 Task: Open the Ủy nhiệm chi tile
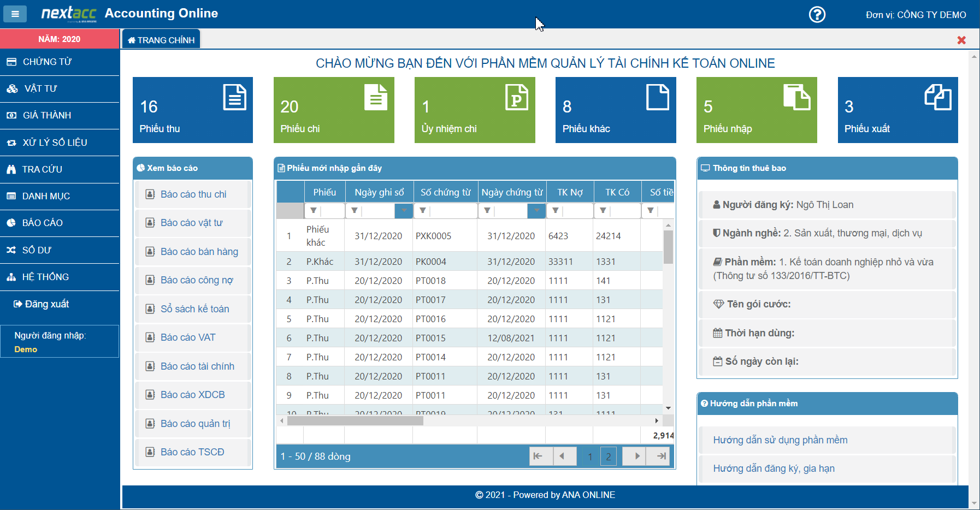(474, 110)
